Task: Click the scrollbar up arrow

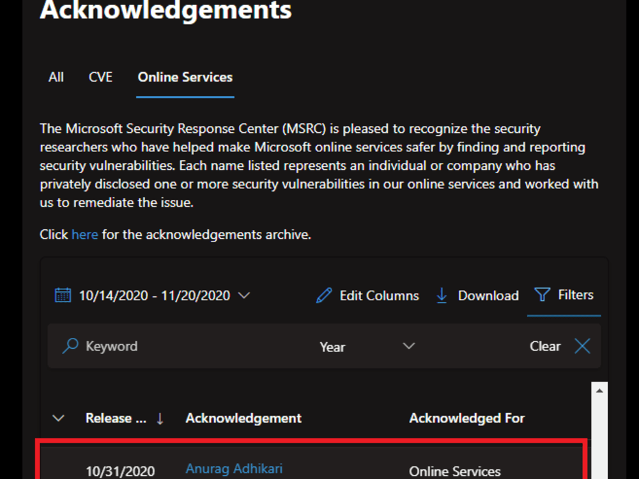Action: 599,391
